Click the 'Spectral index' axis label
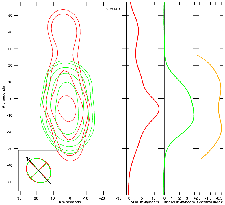 [x=210, y=202]
